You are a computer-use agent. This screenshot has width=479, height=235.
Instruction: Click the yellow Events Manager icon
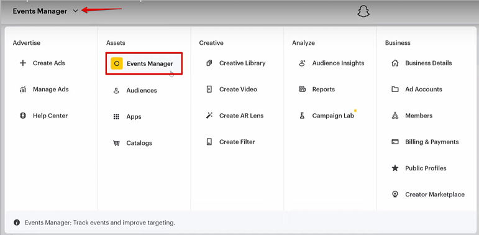pos(117,63)
